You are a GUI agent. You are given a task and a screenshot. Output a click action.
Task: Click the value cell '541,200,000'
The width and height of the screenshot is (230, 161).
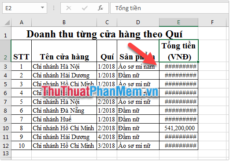pos(178,128)
